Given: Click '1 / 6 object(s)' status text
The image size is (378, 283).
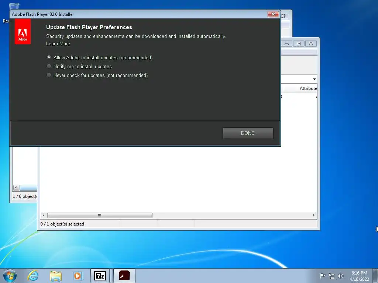Looking at the screenshot, I should (25, 196).
